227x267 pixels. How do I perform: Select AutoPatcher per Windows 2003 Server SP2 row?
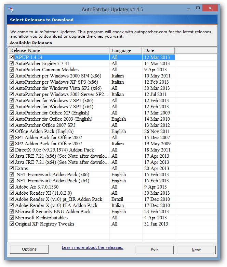point(62,94)
